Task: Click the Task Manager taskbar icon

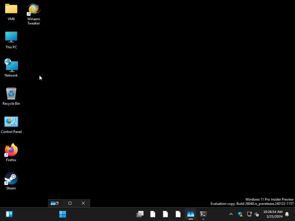Action: [191, 214]
